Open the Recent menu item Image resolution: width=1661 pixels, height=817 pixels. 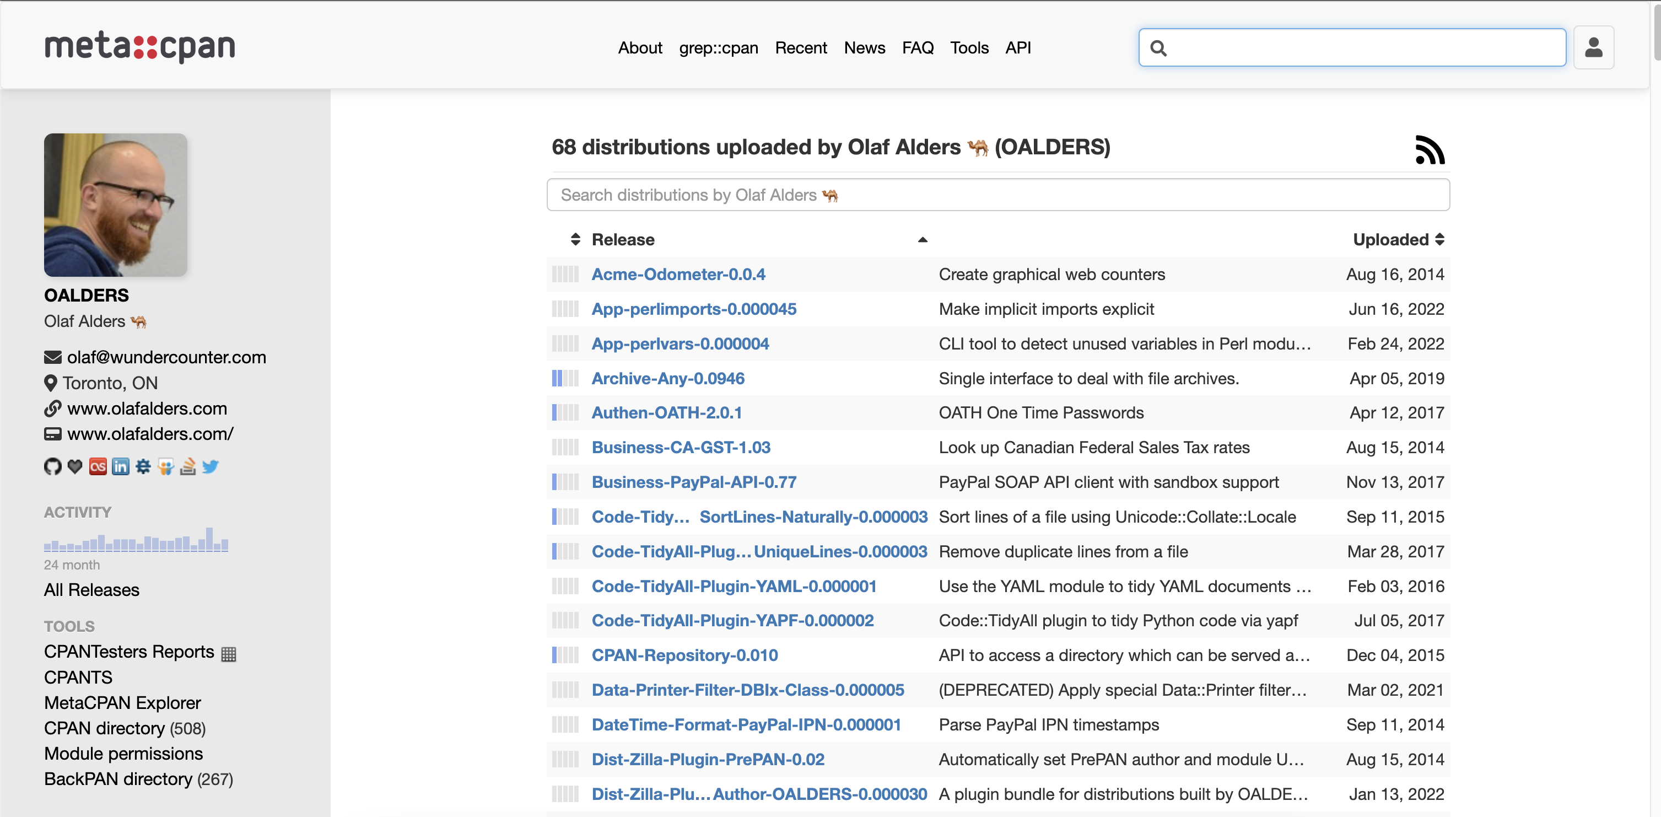pos(800,48)
